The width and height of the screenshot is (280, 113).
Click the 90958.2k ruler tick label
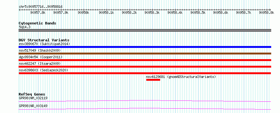(x=129, y=13)
